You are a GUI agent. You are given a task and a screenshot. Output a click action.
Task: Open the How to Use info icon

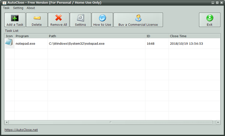tap(102, 18)
